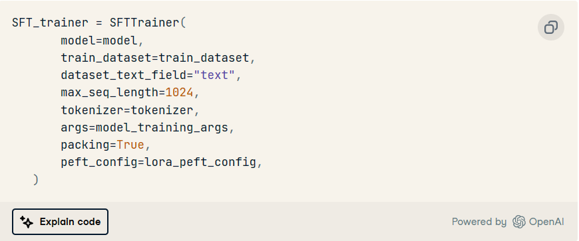The image size is (579, 241).
Task: Click the closing parenthesis of the code
Action: click(x=35, y=180)
